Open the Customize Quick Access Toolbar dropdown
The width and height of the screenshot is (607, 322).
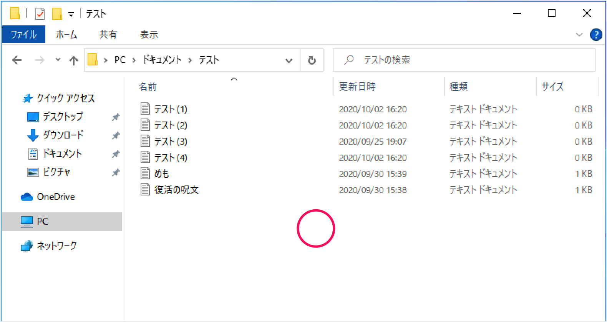(71, 15)
